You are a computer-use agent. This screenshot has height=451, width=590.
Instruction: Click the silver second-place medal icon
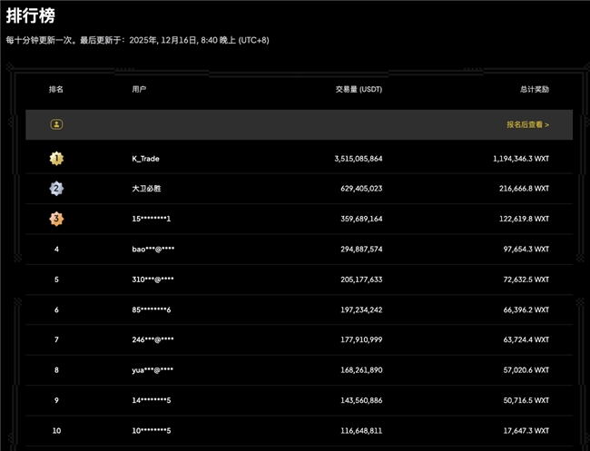click(x=56, y=189)
